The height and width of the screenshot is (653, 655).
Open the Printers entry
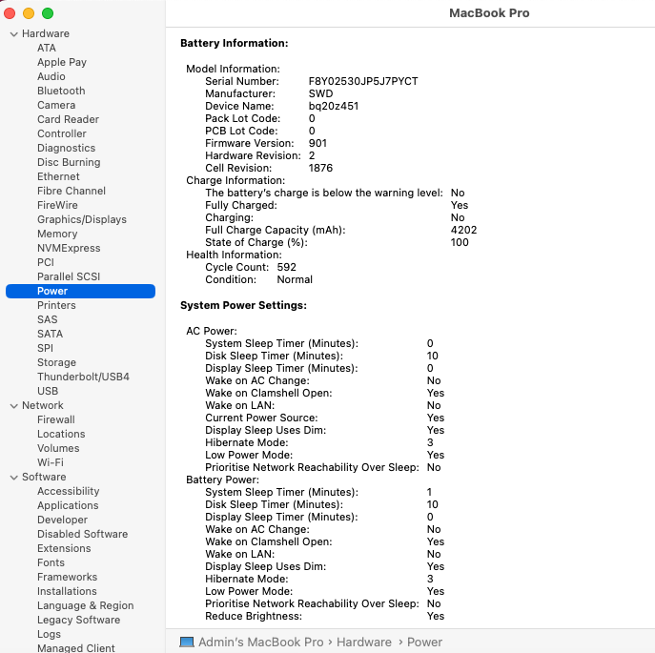coord(56,305)
